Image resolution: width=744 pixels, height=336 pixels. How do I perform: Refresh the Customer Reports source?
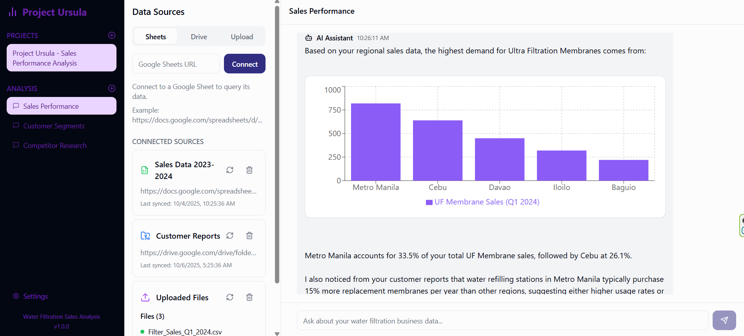[230, 236]
